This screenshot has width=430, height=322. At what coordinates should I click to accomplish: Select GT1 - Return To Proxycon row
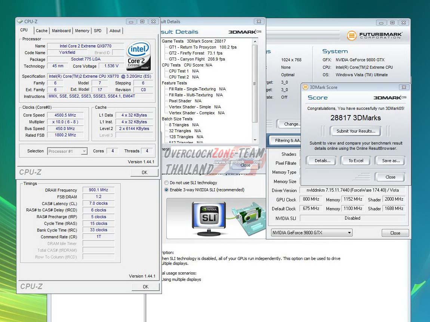tap(203, 47)
